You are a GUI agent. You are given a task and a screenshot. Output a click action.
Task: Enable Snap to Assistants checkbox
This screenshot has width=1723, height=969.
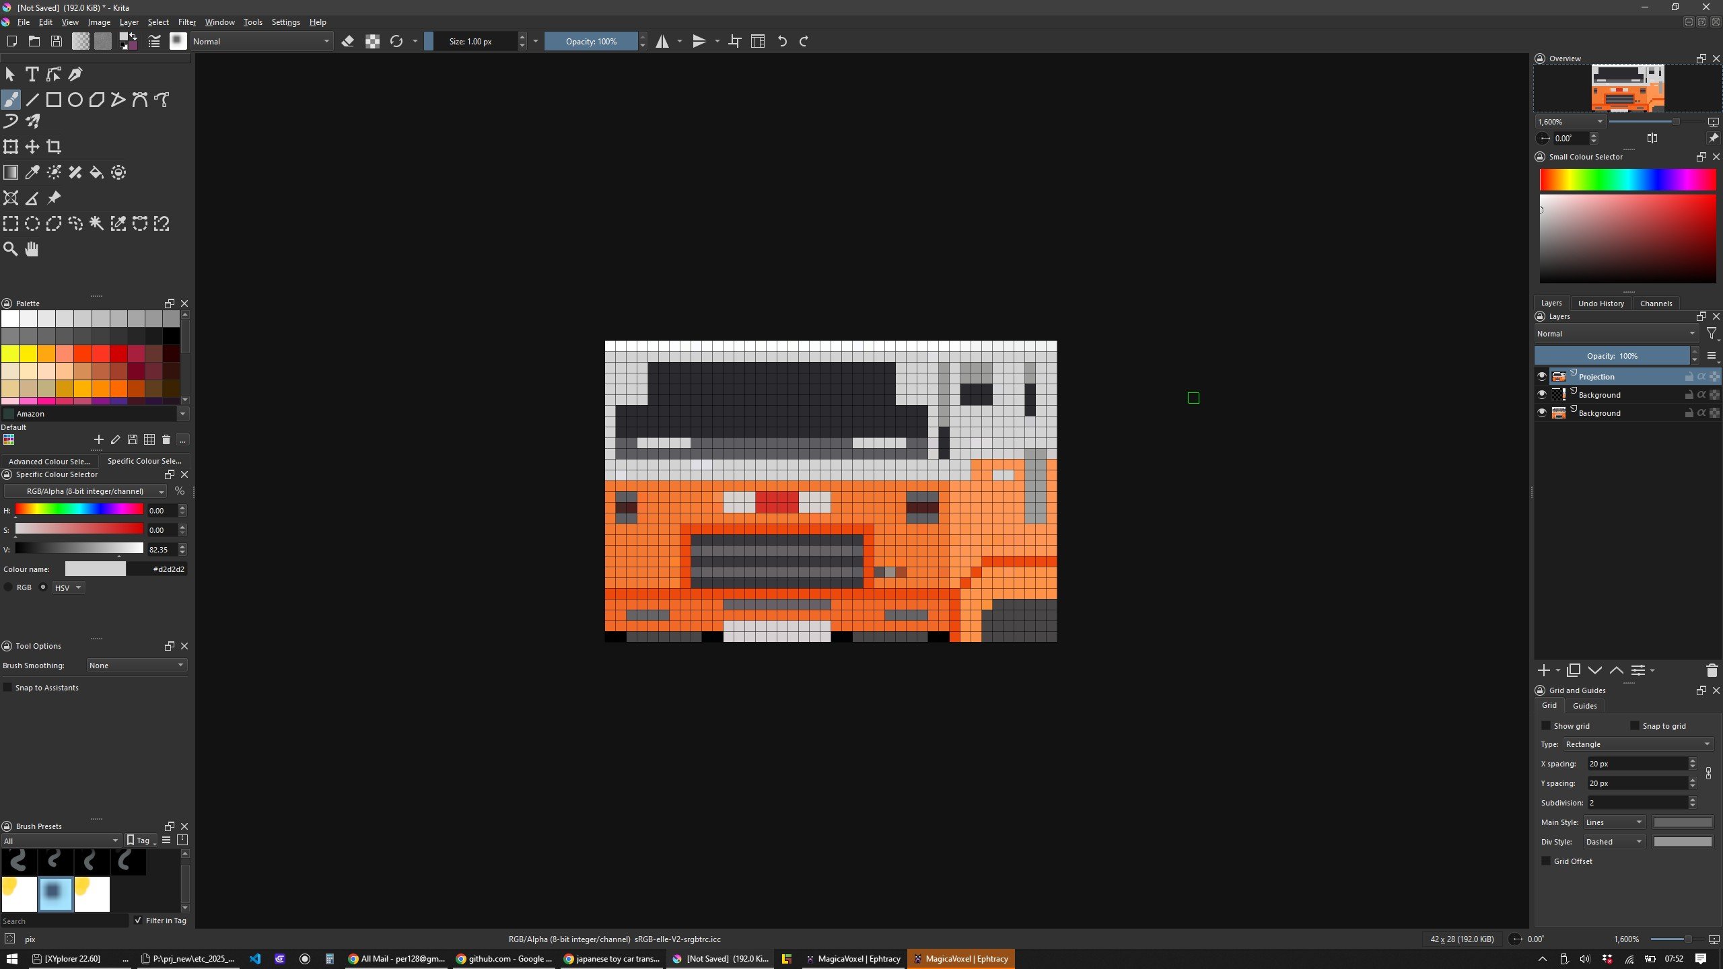(x=8, y=687)
